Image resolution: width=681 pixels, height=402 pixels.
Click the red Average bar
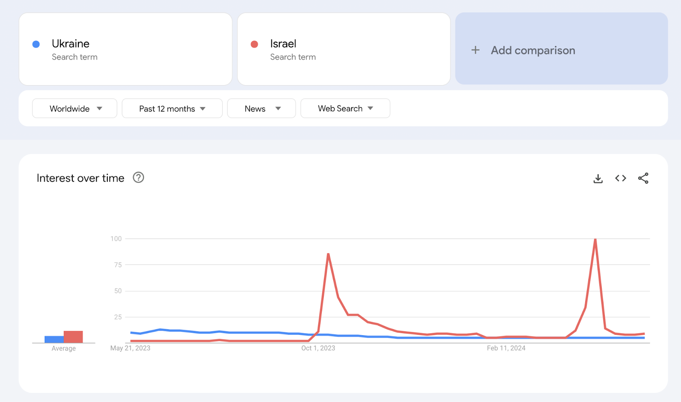click(x=73, y=336)
